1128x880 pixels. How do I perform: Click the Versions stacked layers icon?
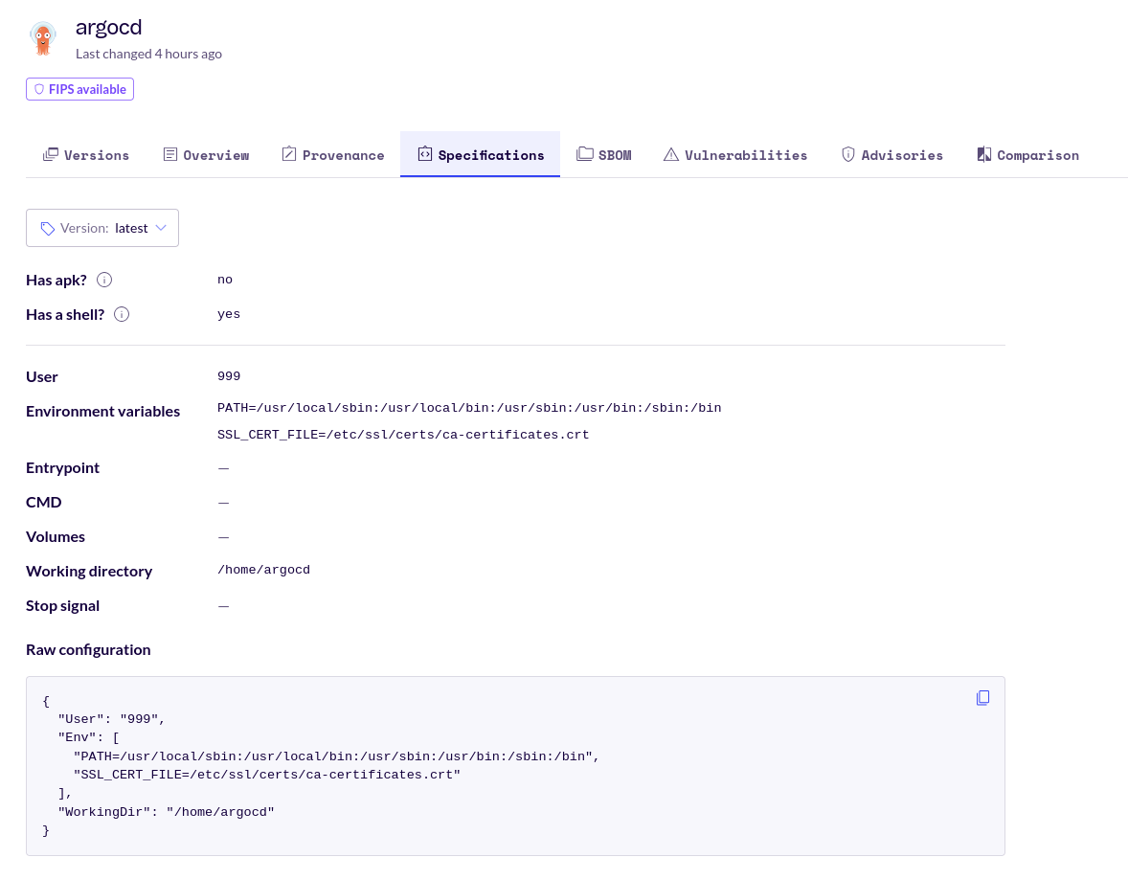pyautogui.click(x=51, y=153)
